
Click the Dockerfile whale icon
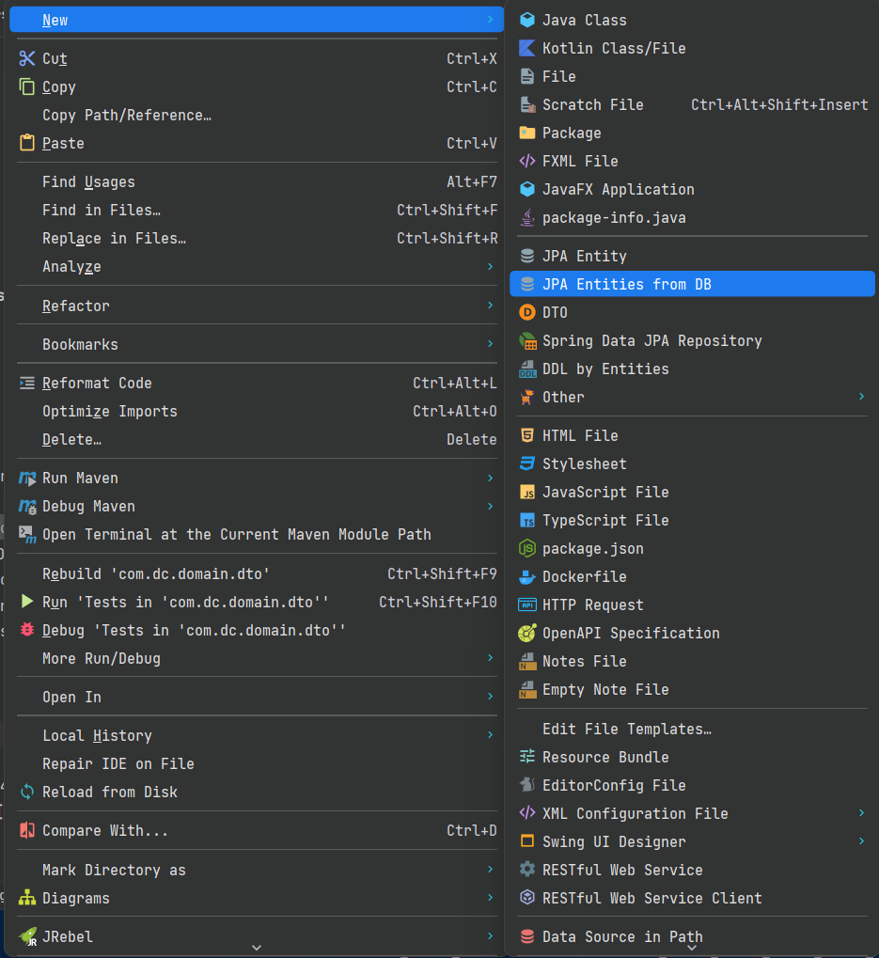point(527,576)
